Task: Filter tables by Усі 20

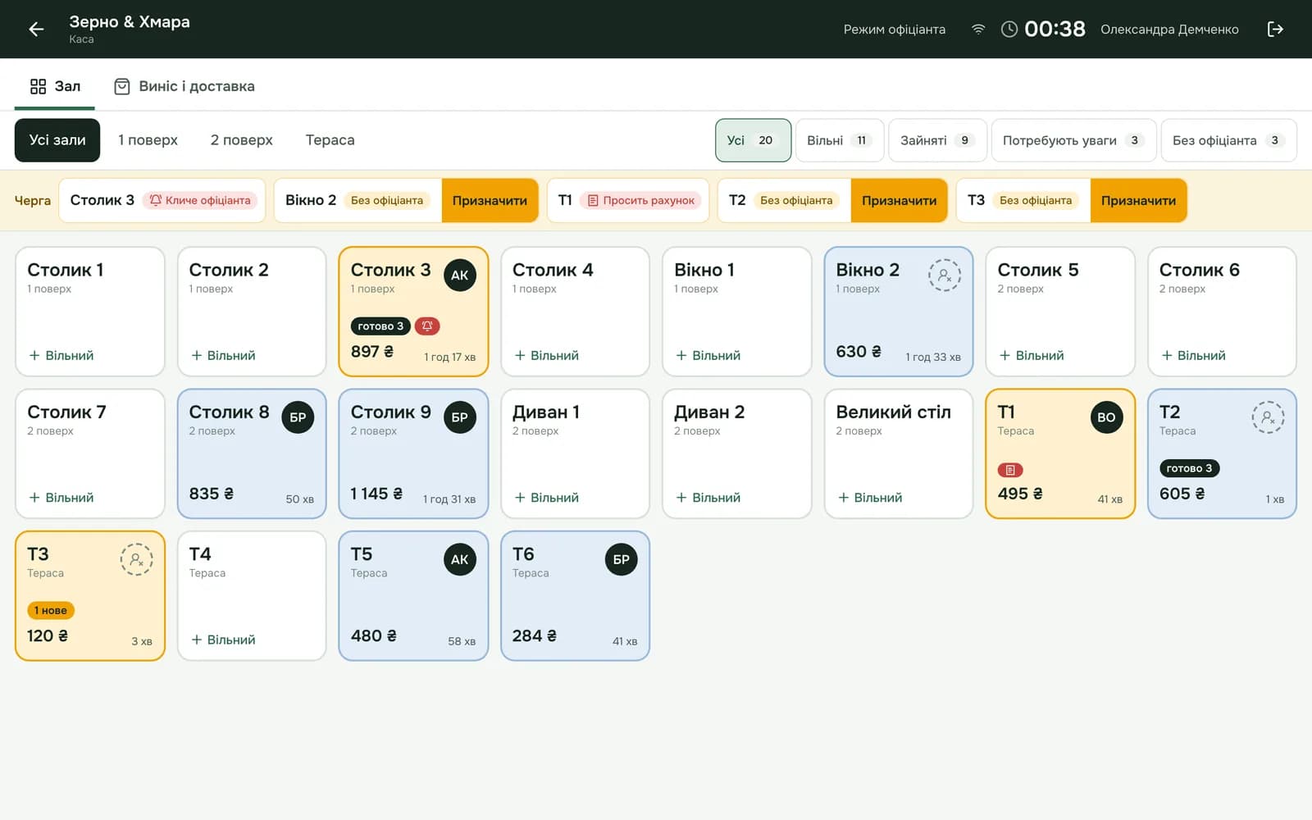Action: pyautogui.click(x=753, y=140)
